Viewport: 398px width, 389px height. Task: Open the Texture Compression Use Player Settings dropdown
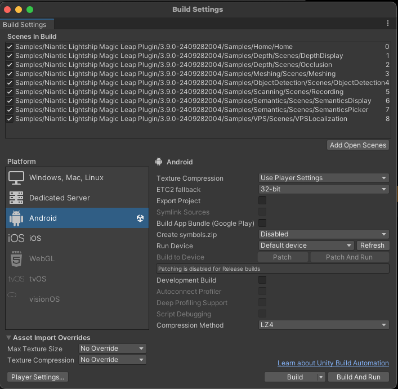[x=324, y=178]
